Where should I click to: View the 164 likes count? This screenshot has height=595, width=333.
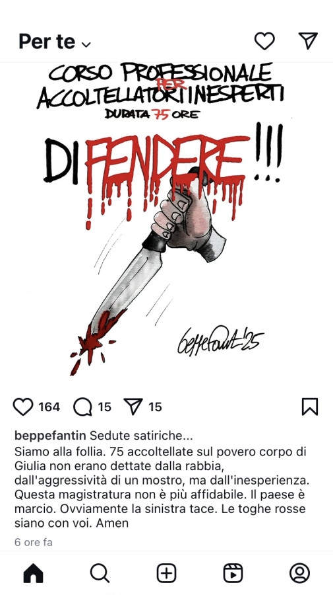click(x=49, y=407)
